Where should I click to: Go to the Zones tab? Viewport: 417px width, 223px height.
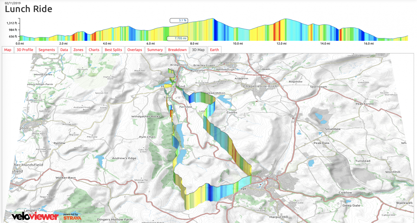pyautogui.click(x=78, y=50)
